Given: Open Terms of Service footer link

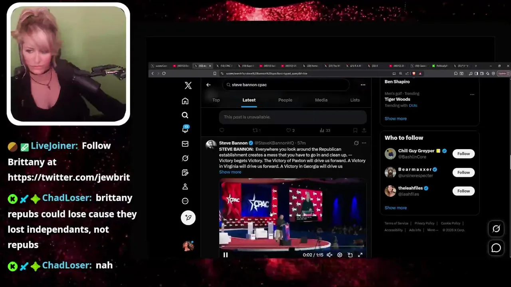Looking at the screenshot, I should (x=396, y=224).
